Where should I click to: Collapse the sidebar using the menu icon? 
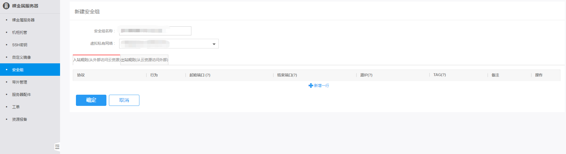pyautogui.click(x=57, y=147)
